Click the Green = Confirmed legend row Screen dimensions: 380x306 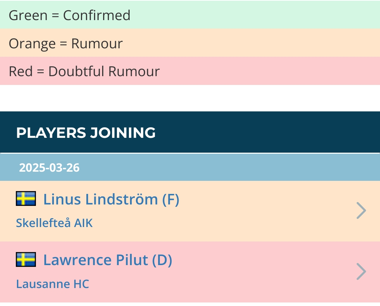(190, 14)
